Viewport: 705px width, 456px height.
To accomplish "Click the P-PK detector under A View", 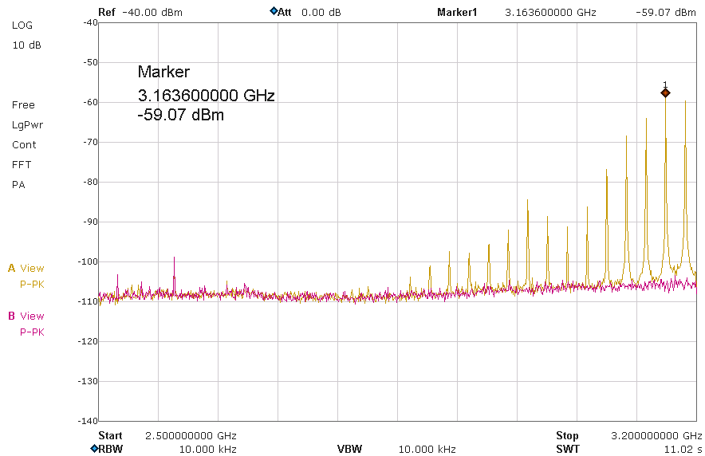I will coord(32,284).
